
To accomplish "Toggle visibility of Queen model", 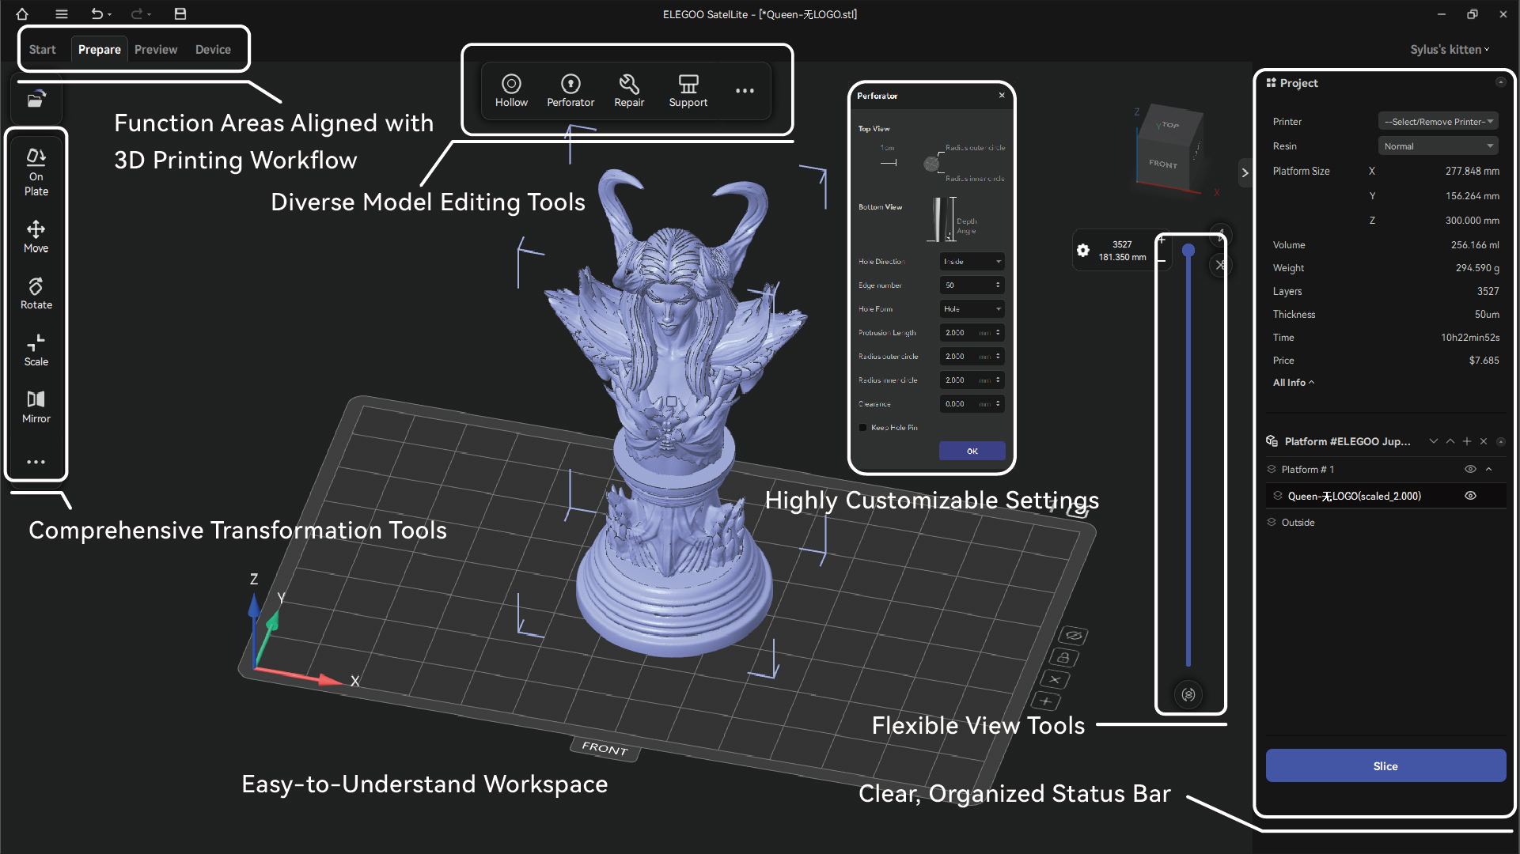I will pos(1470,496).
